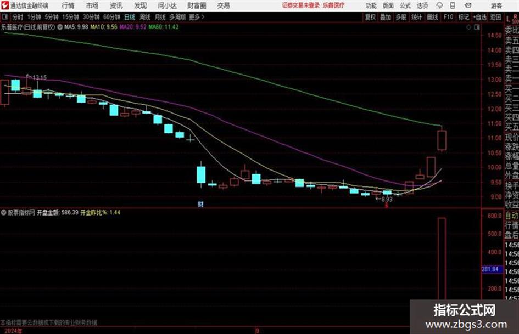
Task: Open the 画线 drawing tools
Action: click(432, 17)
